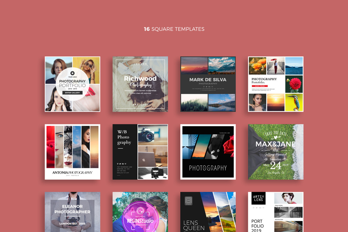Click the Pinterest icon on Mark De Silva template
This screenshot has height=232, width=348.
[204, 87]
